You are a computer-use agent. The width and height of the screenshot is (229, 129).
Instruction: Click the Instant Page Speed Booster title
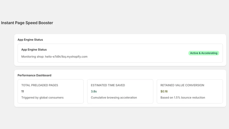27,23
